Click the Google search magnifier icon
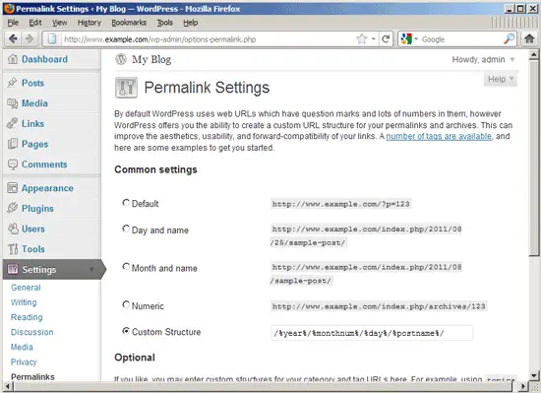This screenshot has width=541, height=393. [509, 38]
